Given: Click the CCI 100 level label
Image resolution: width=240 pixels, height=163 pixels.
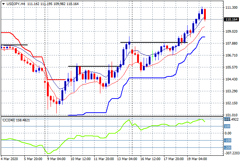Looking at the screenshot, I should (x=227, y=126).
